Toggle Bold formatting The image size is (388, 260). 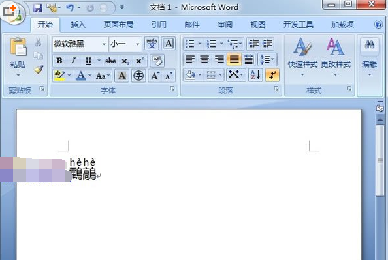click(x=59, y=61)
